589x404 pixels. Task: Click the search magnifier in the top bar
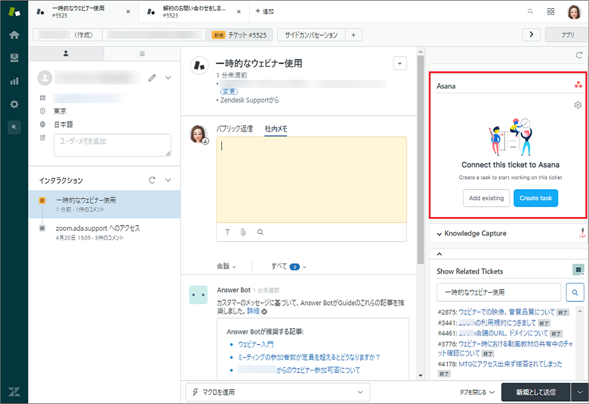pos(530,11)
